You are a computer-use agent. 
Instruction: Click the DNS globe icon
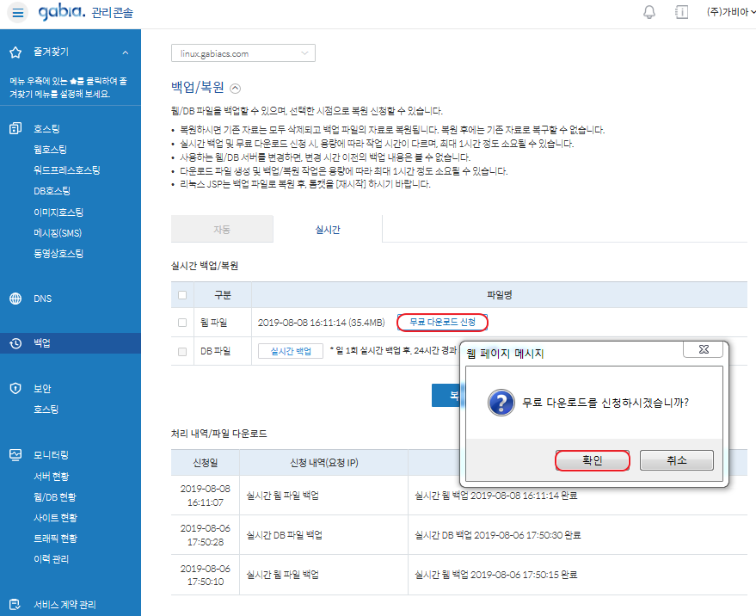[x=15, y=299]
